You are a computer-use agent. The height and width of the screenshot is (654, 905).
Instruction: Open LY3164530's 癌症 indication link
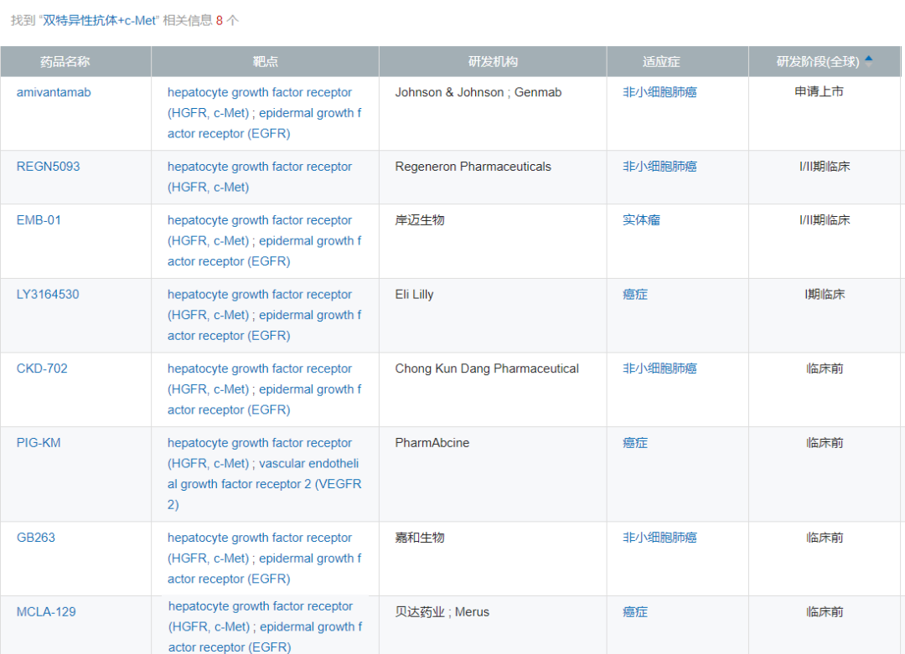pyautogui.click(x=635, y=295)
